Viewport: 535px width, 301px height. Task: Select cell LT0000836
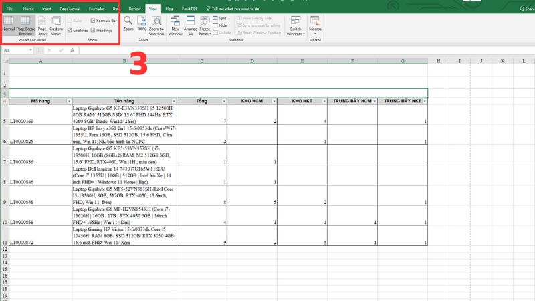41,155
